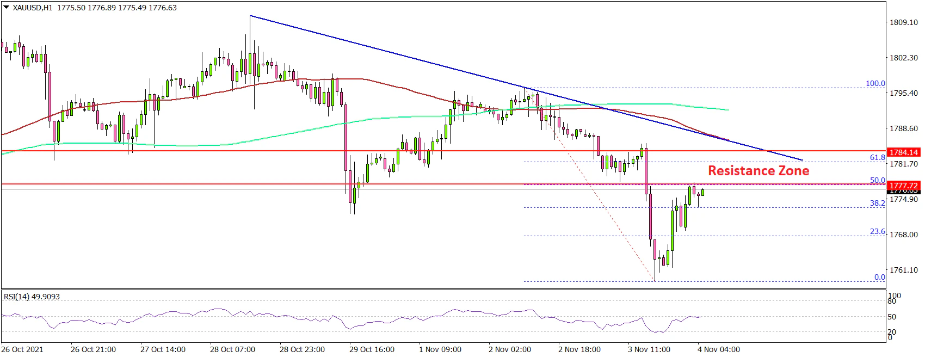Select the blue trendline's upper starting point
Screen dimensions: 925x357
[x=250, y=16]
